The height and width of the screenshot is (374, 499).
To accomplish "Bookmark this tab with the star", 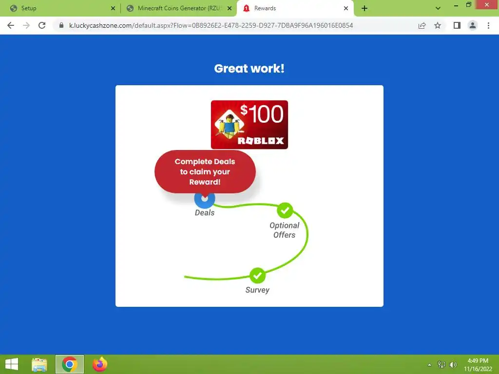I will (438, 25).
